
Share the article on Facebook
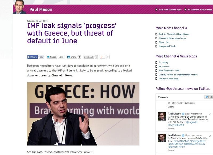point(32,57)
